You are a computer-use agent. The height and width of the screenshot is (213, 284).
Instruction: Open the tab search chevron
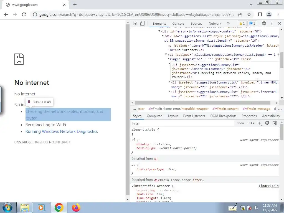pyautogui.click(x=251, y=5)
